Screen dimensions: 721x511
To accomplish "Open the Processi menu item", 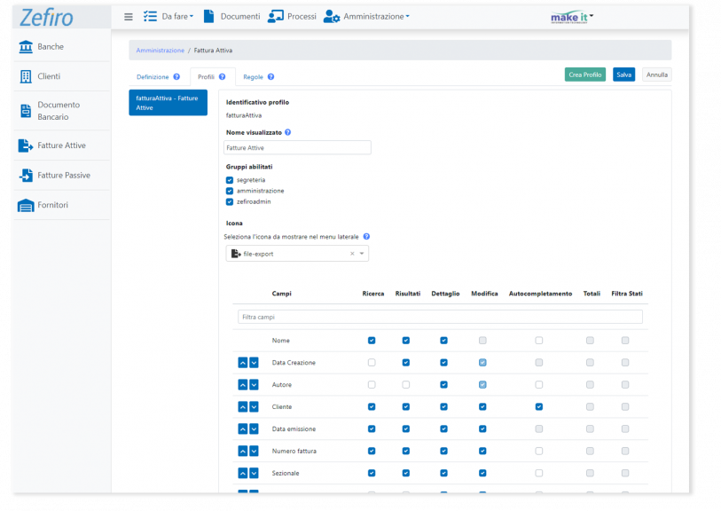I will pyautogui.click(x=302, y=17).
